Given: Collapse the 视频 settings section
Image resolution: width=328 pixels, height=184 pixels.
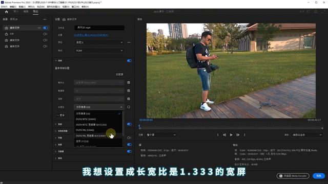Looking at the screenshot, I should click(x=56, y=60).
